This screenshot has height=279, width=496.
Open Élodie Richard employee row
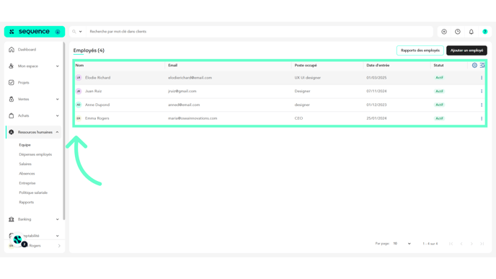pyautogui.click(x=280, y=78)
